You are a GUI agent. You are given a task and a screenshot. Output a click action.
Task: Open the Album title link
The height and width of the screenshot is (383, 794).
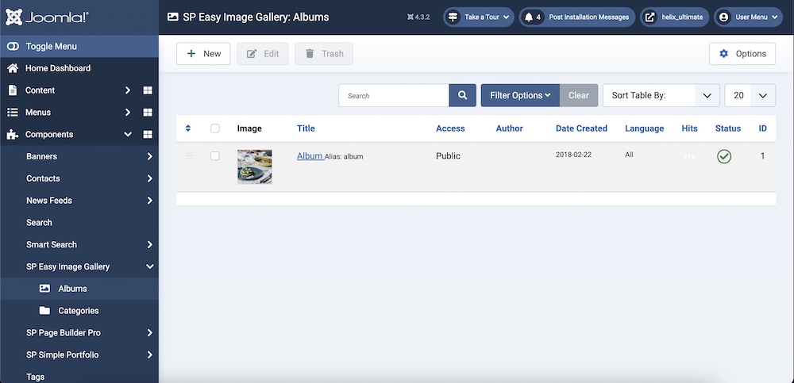tap(310, 156)
